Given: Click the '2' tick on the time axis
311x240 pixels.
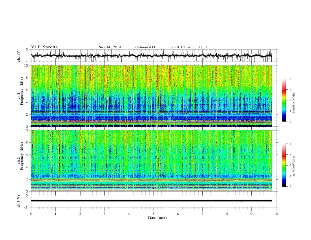Looking at the screenshot, I should (80, 214).
